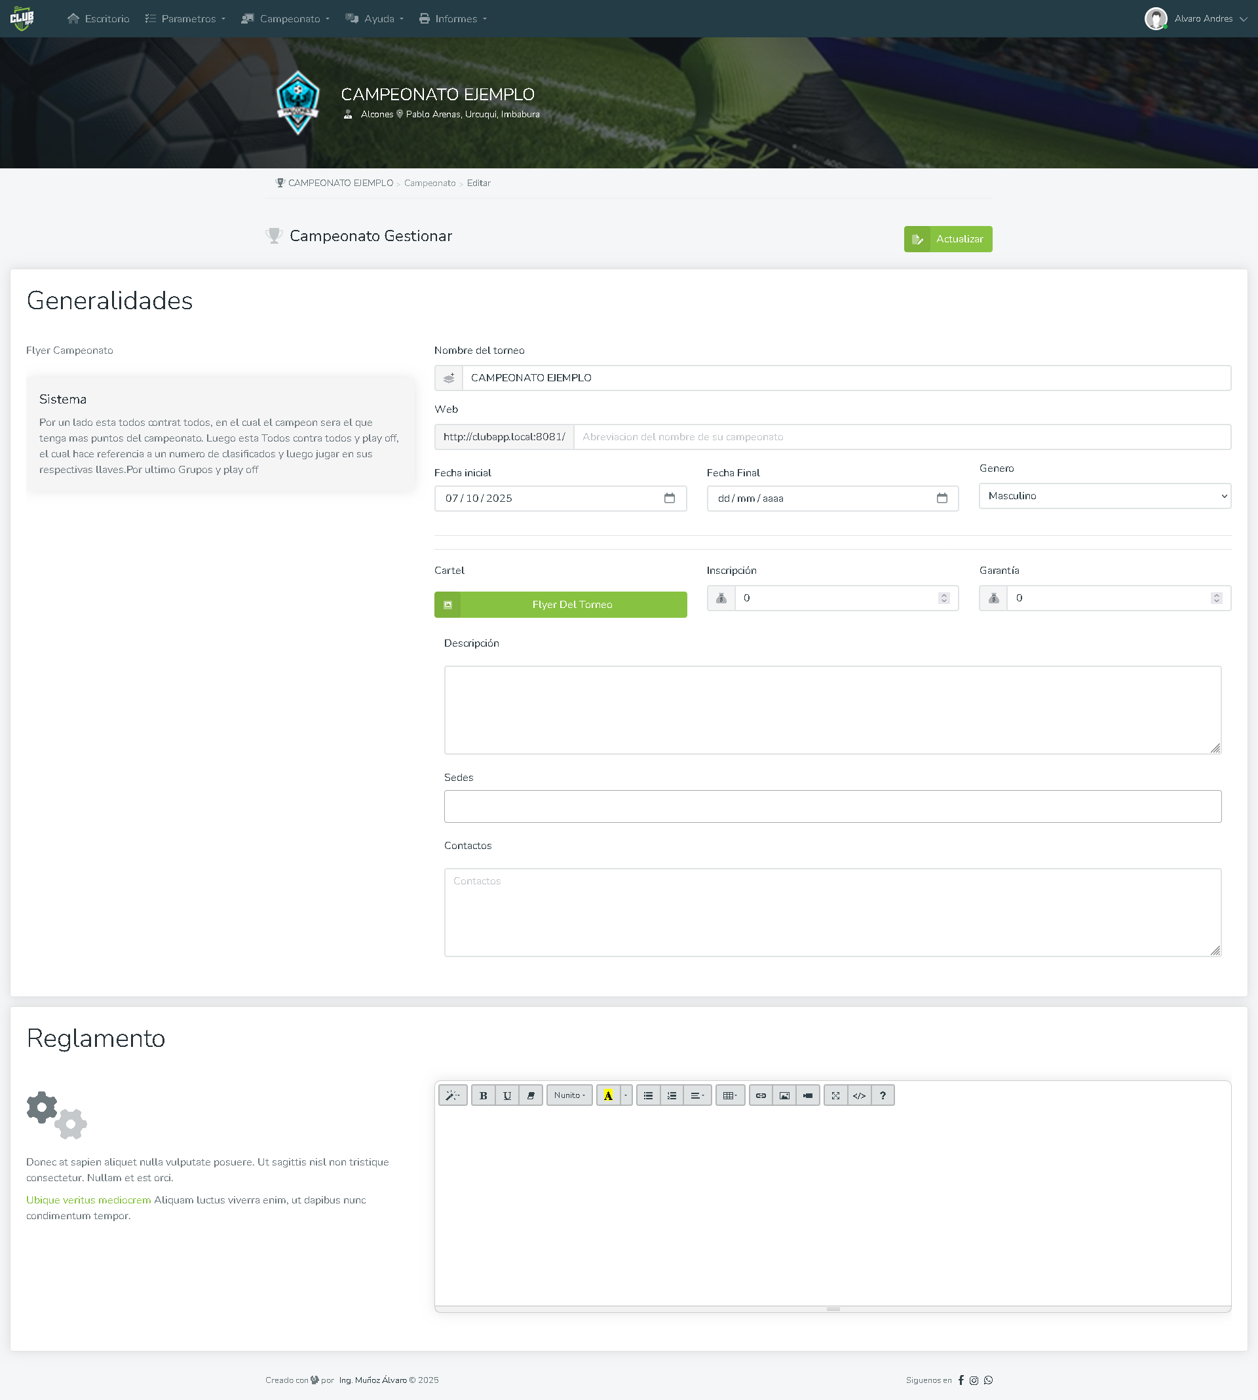Click into the Descripción textarea

[x=832, y=709]
